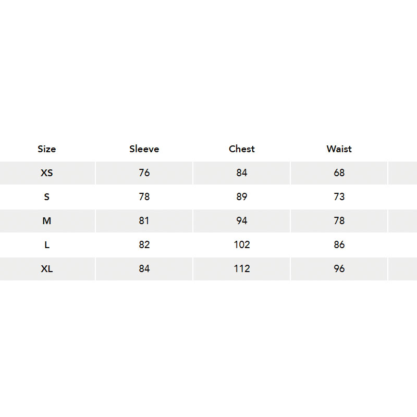Click the XL waist value 96
Viewport: 417px width, 417px height.
[339, 268]
